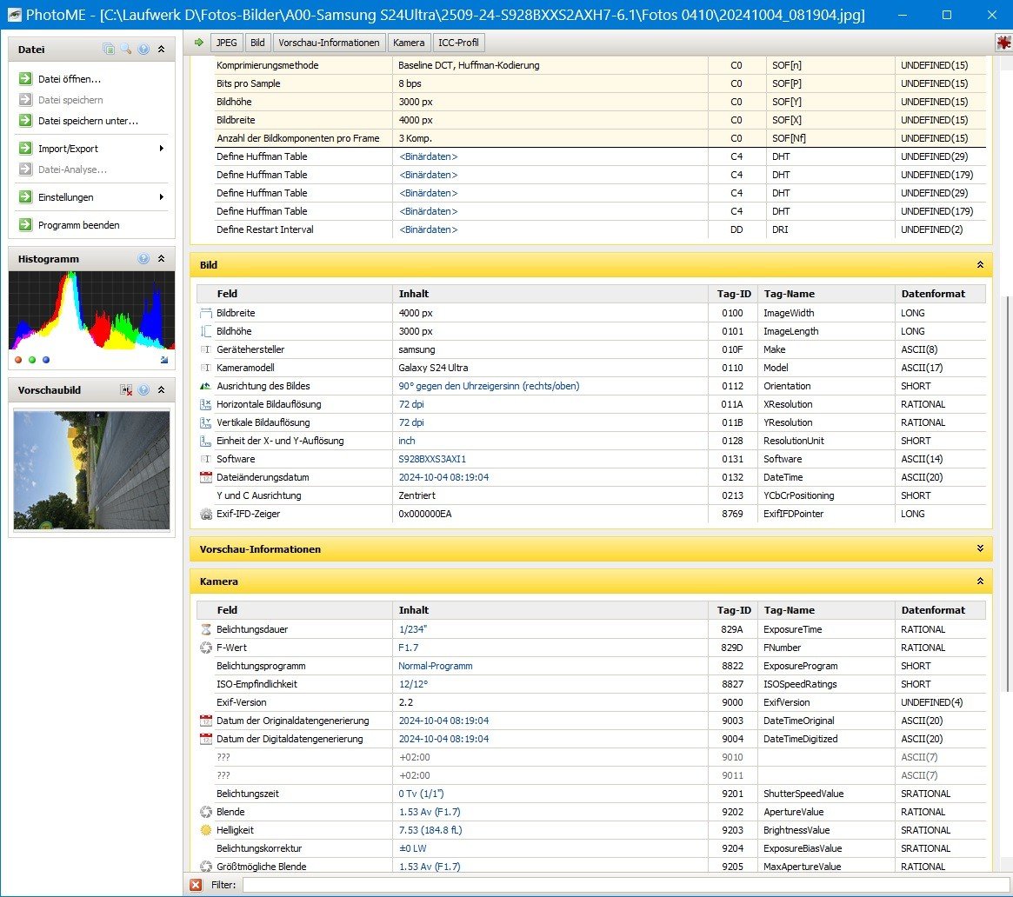The image size is (1013, 897).
Task: Toggle the blue channel dot in histogram
Action: pos(46,359)
